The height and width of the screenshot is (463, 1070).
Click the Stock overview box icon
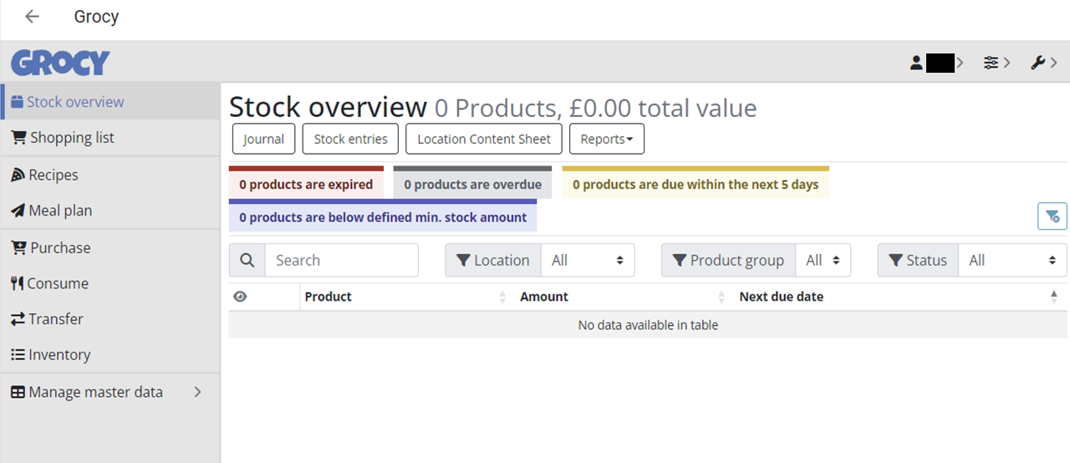pos(17,102)
